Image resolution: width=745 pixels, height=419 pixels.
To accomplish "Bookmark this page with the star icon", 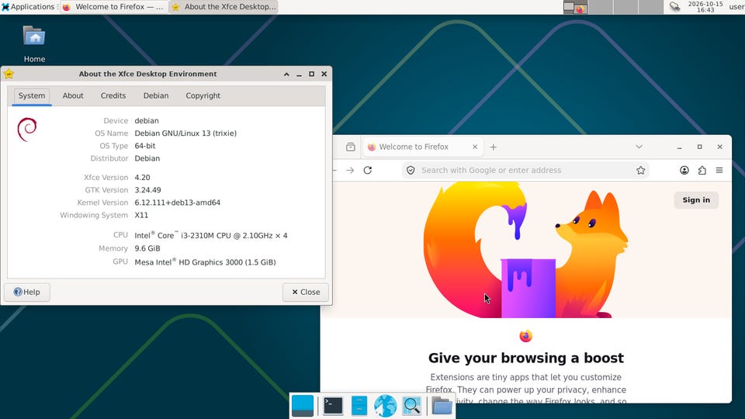I will pos(640,170).
